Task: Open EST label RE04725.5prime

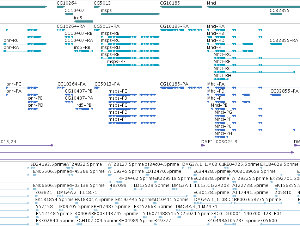Action: tap(241, 164)
